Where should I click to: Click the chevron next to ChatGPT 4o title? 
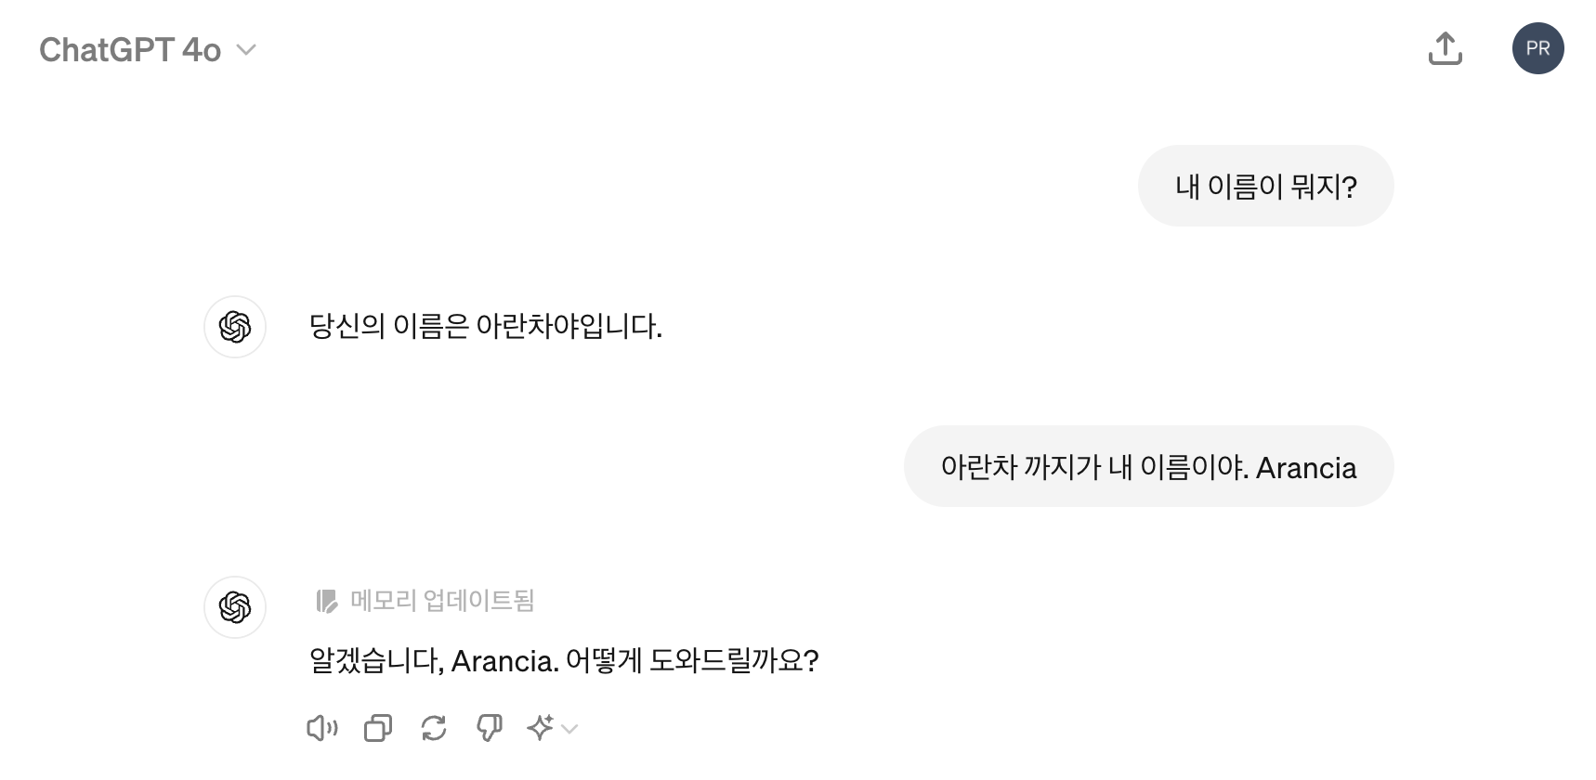pyautogui.click(x=246, y=51)
